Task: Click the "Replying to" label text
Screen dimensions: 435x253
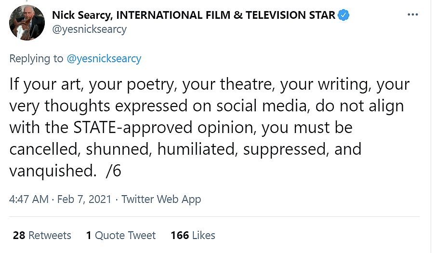Action: click(x=36, y=59)
